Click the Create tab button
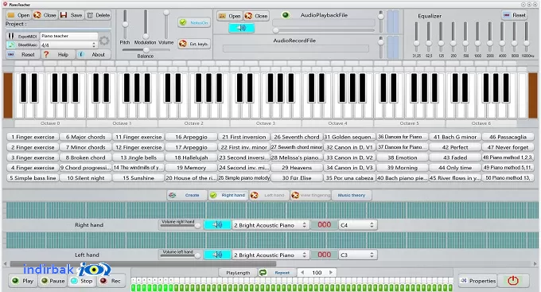This screenshot has width=541, height=292. 187,195
